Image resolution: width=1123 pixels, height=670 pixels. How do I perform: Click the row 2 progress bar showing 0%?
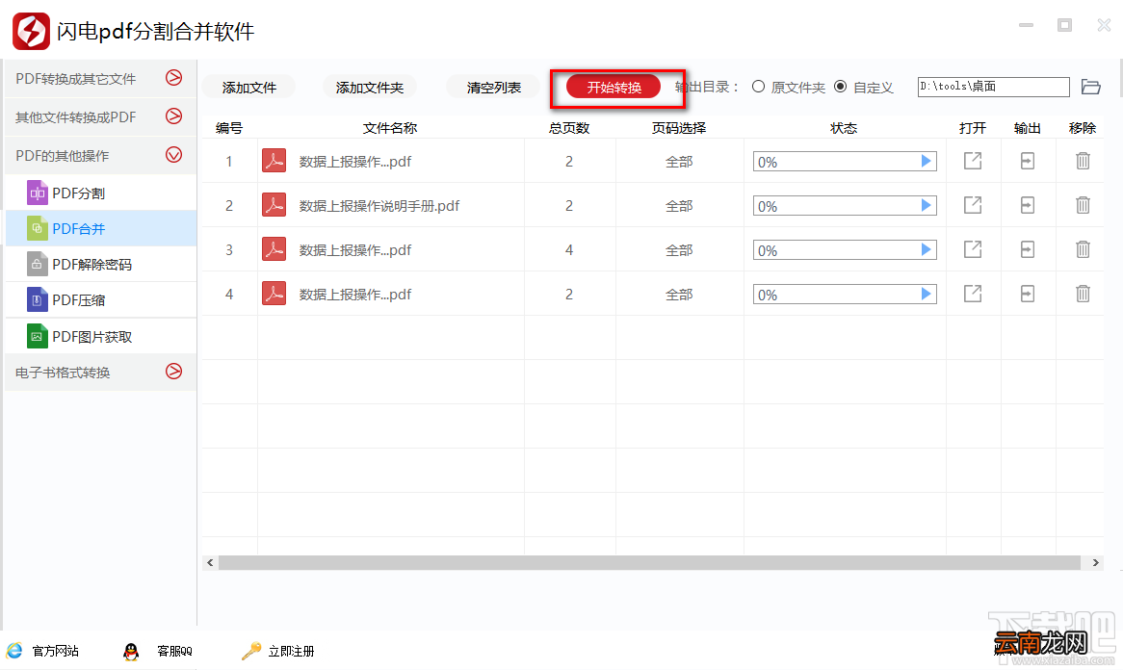click(845, 206)
